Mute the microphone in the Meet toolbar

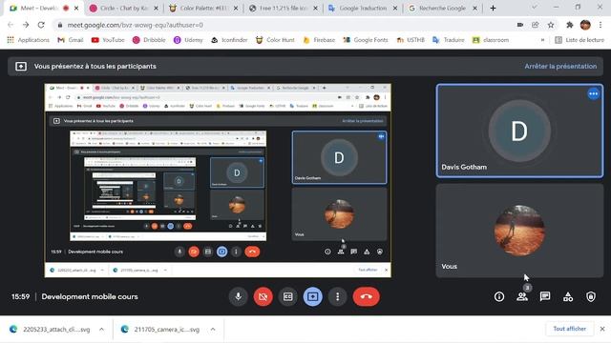pos(238,296)
